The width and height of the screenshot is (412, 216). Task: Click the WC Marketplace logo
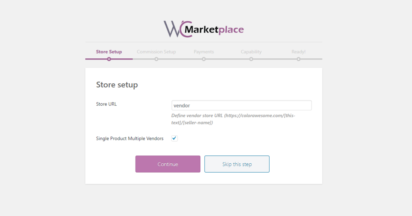[204, 29]
